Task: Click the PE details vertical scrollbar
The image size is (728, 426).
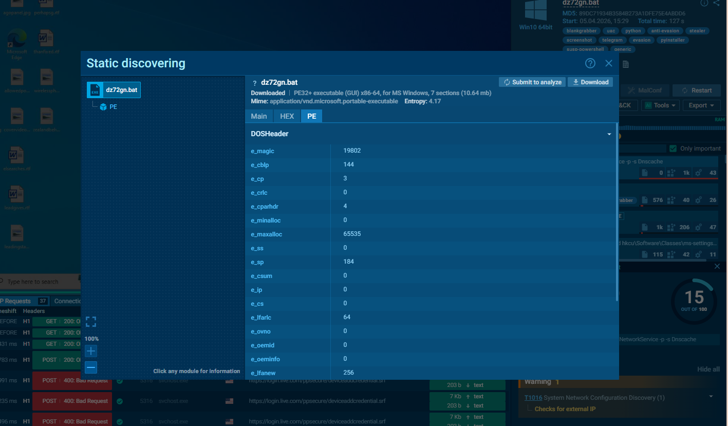Action: point(617,212)
